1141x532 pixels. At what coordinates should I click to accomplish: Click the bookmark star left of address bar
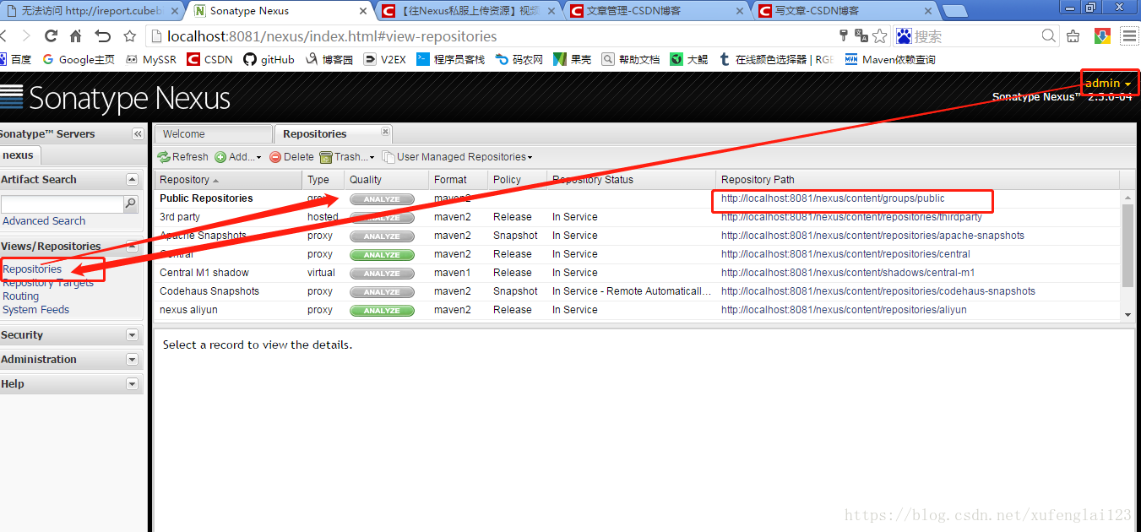[x=129, y=36]
